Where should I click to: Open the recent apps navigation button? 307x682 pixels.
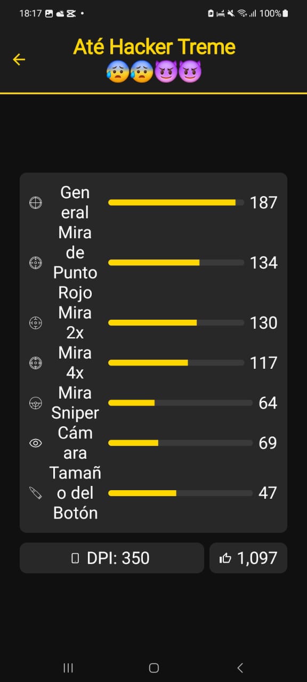68,668
